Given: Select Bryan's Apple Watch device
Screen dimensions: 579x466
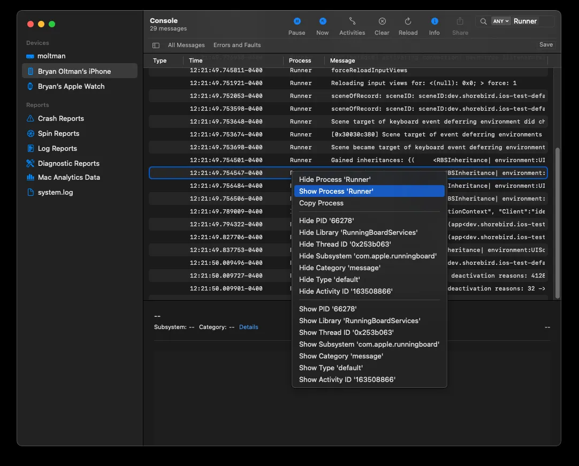Looking at the screenshot, I should (x=79, y=87).
